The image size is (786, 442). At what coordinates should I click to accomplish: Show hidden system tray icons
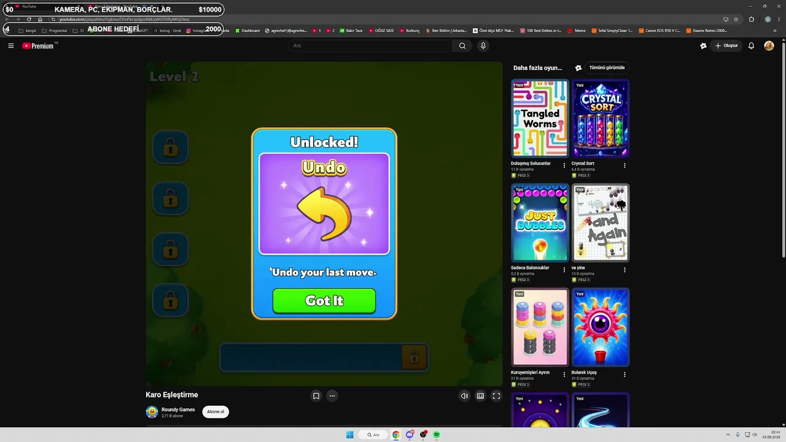(x=728, y=435)
